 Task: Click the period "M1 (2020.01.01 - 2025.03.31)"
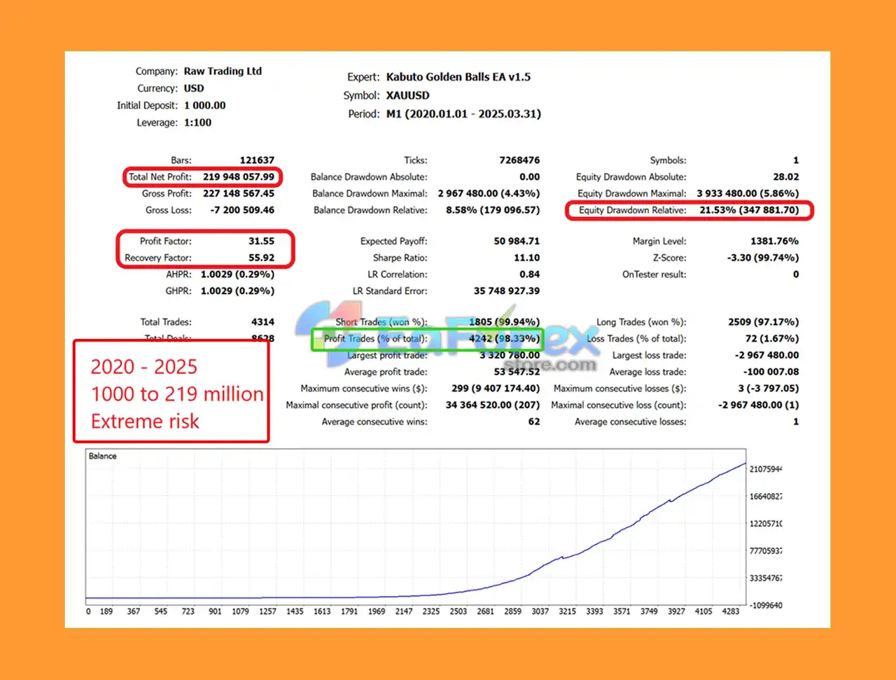pyautogui.click(x=463, y=113)
